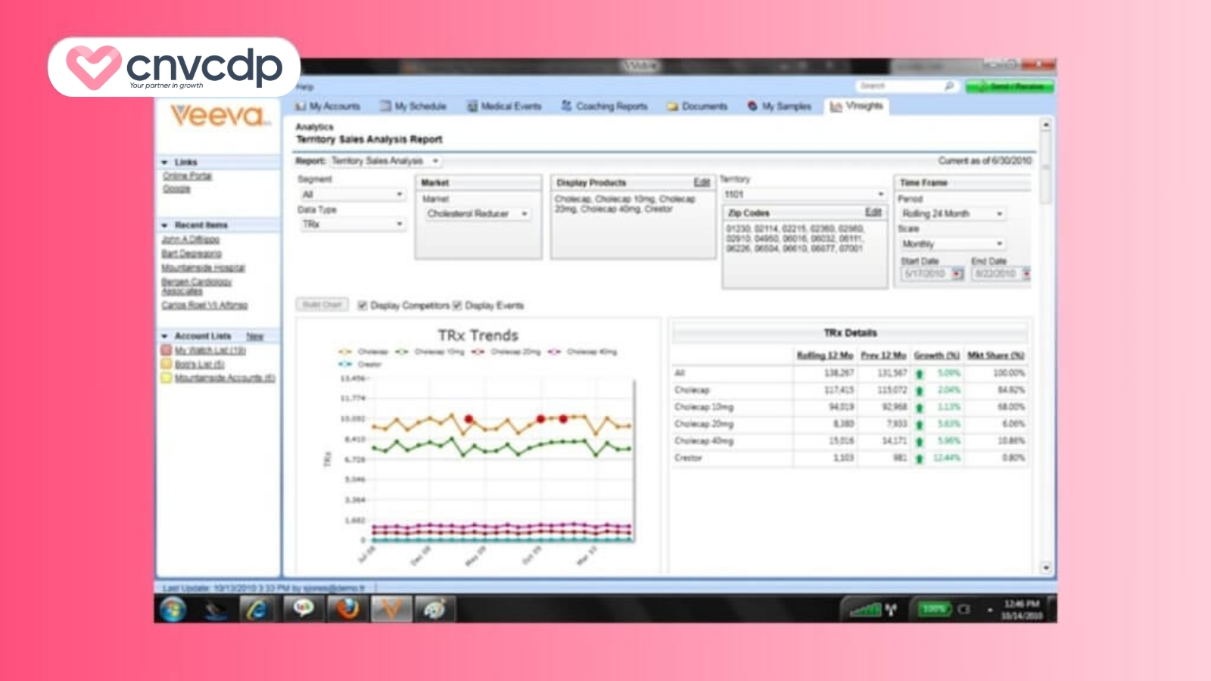Go to the Documents tab
This screenshot has height=681, width=1211.
pyautogui.click(x=697, y=107)
